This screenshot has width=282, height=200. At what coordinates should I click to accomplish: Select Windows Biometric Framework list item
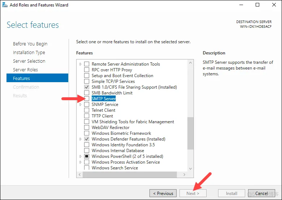point(121,133)
